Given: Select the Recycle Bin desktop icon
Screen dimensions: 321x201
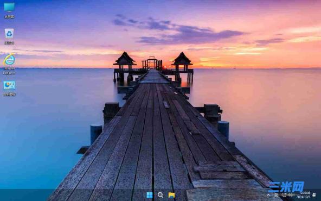Looking at the screenshot, I should point(9,33).
